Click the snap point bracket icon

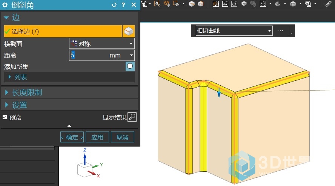click(x=157, y=4)
